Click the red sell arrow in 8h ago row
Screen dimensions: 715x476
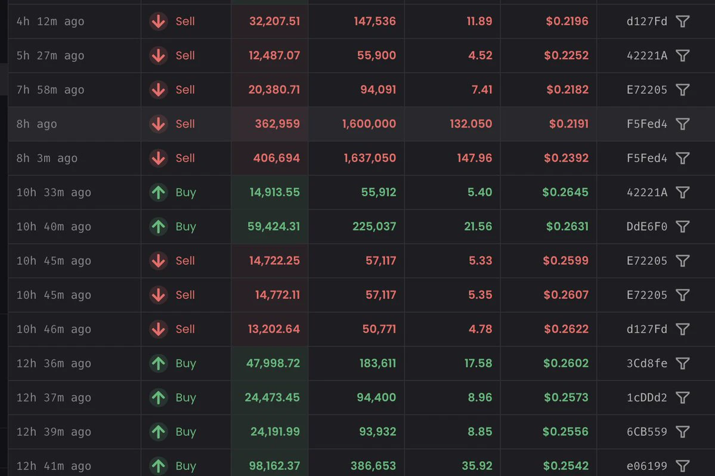click(158, 124)
